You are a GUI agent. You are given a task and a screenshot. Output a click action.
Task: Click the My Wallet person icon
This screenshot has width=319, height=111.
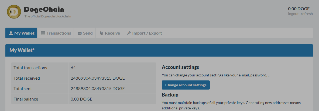pyautogui.click(x=11, y=33)
